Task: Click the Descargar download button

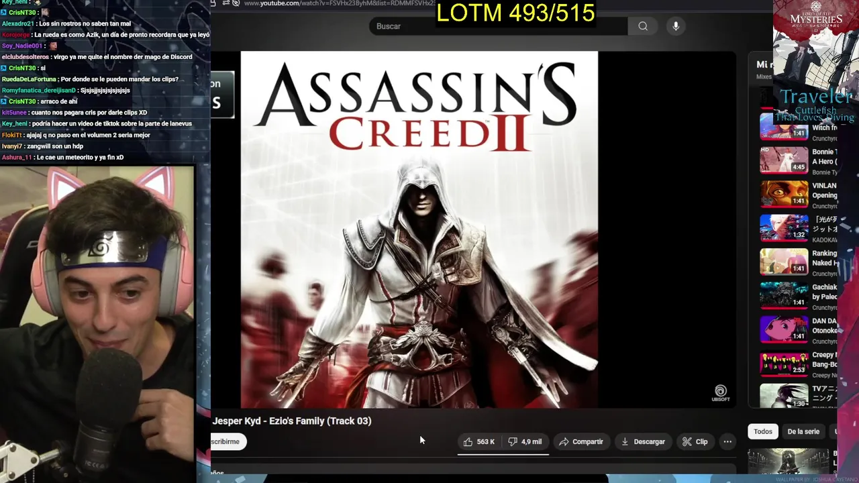Action: click(643, 441)
